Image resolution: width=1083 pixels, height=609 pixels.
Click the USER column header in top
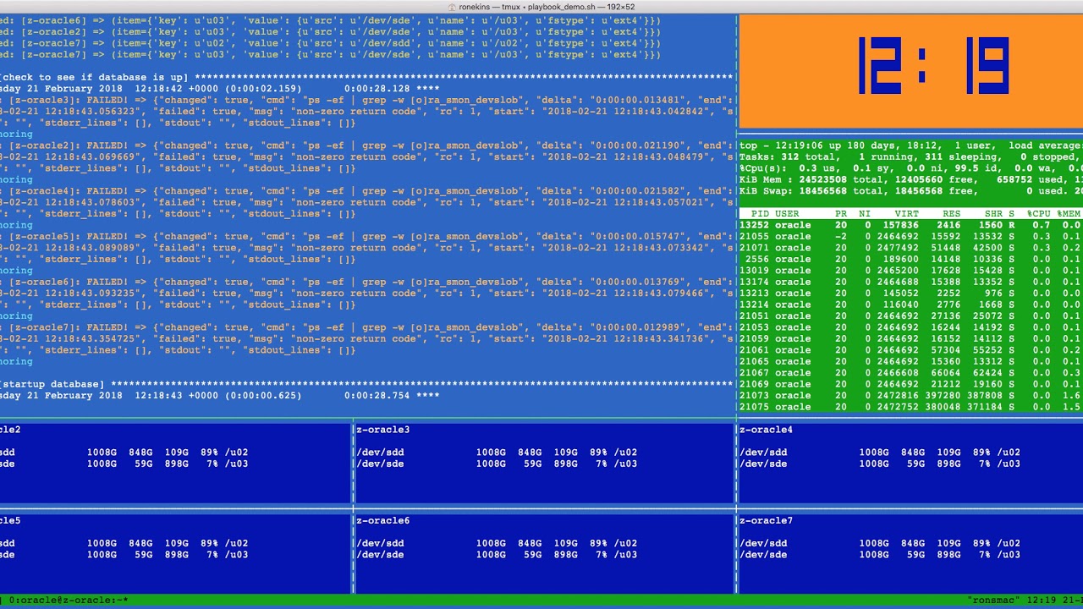point(787,214)
